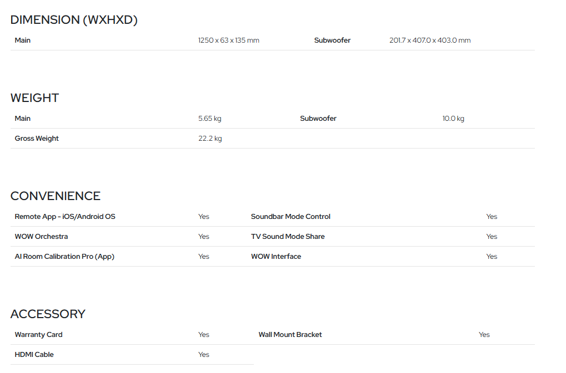The image size is (566, 373).
Task: Click the 22.2 kg gross weight value
Action: tap(210, 138)
